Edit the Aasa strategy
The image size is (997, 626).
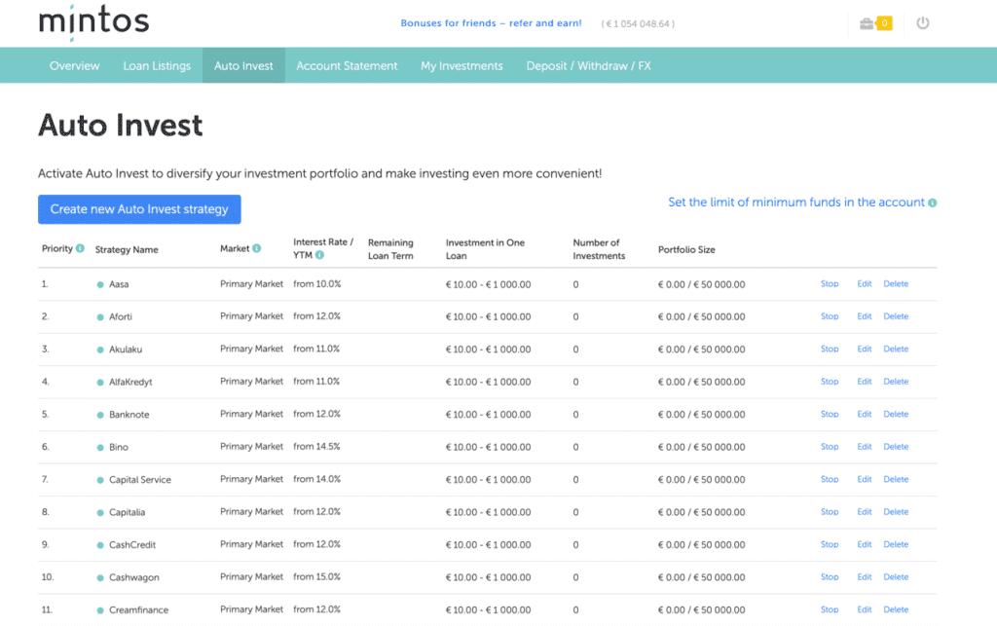[x=865, y=284]
